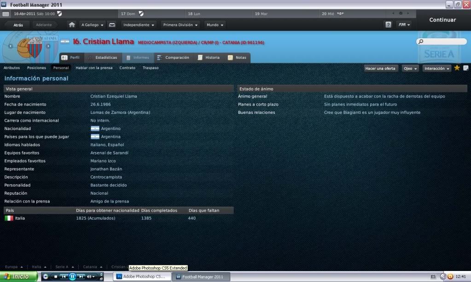Click the Football Manager 2011 taskbar button
Screen dimensions: 471x282
tap(202, 276)
